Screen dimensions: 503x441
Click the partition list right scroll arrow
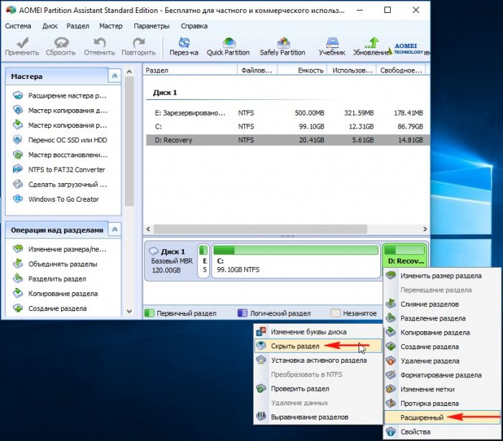425,229
